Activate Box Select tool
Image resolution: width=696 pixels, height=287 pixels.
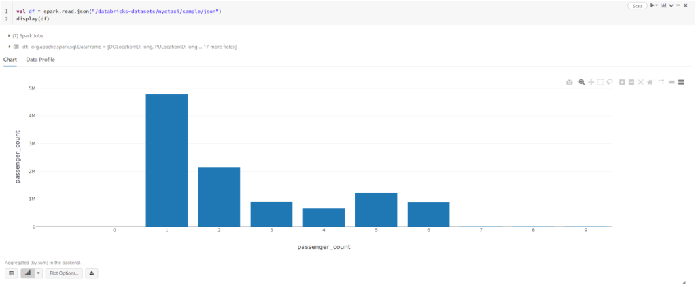(x=600, y=82)
